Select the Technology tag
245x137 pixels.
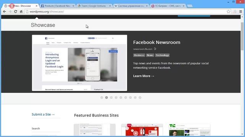(x=162, y=55)
